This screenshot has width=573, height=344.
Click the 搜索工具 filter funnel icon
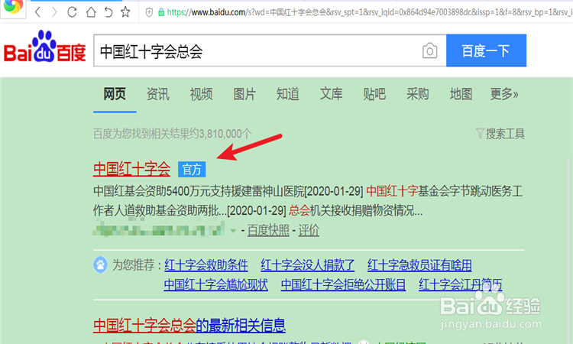click(480, 134)
